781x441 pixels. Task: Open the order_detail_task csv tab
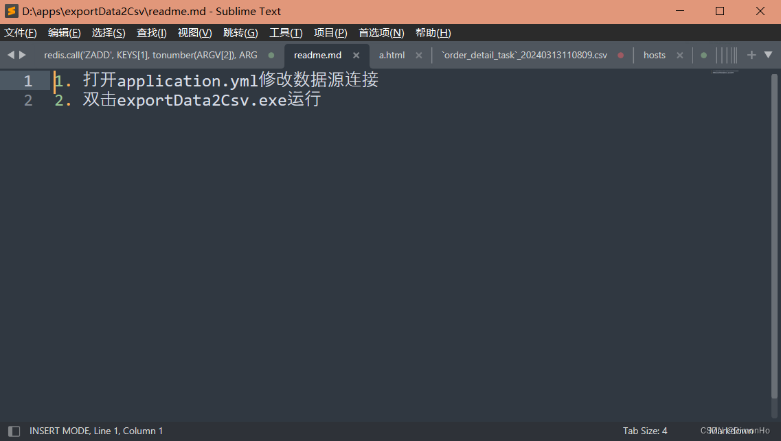525,55
